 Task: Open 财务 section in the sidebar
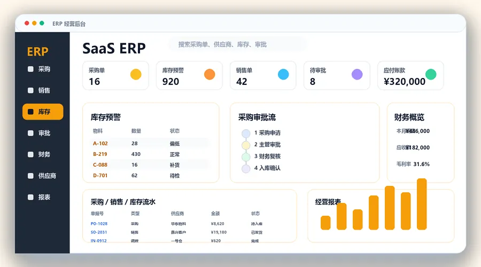click(43, 154)
